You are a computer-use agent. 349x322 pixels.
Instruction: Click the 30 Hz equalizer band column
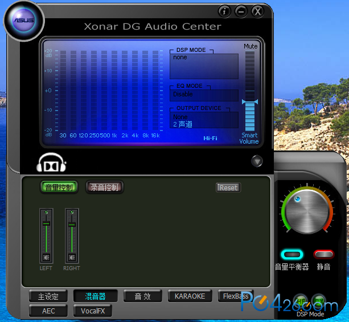tap(63, 90)
